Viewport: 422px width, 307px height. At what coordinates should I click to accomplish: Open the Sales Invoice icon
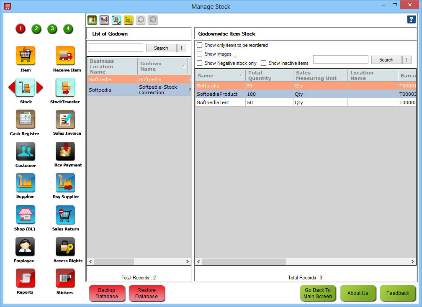point(65,119)
